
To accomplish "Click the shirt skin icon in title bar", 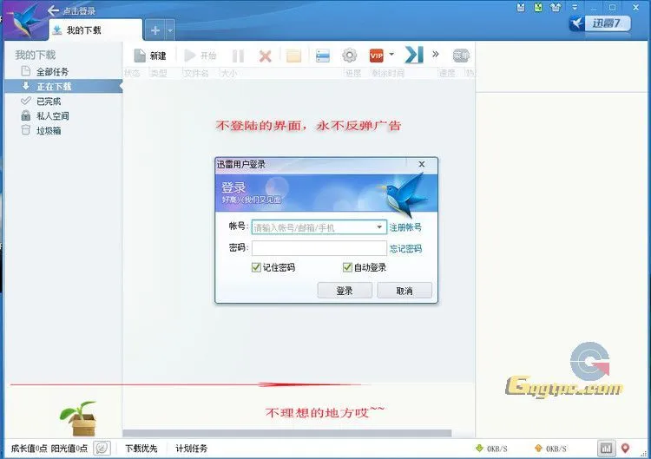I will pyautogui.click(x=556, y=8).
